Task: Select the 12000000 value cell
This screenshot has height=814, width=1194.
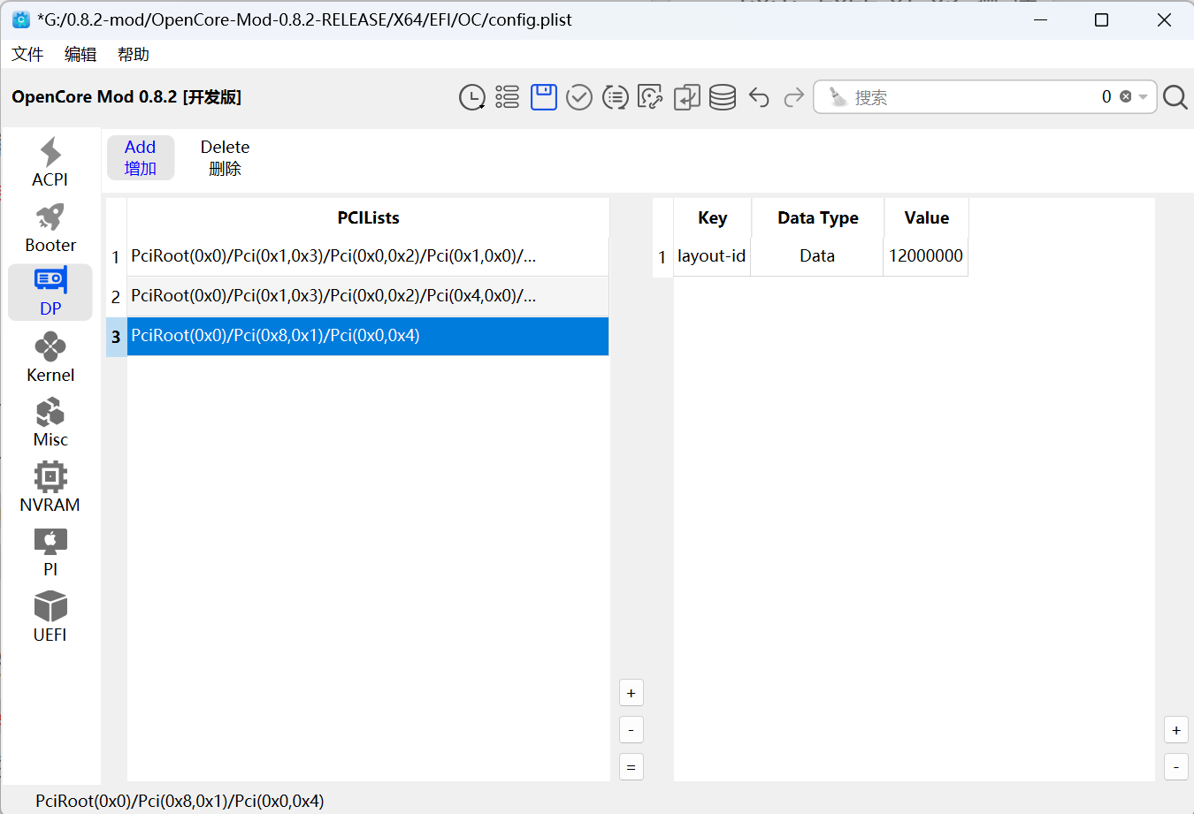Action: pos(926,256)
